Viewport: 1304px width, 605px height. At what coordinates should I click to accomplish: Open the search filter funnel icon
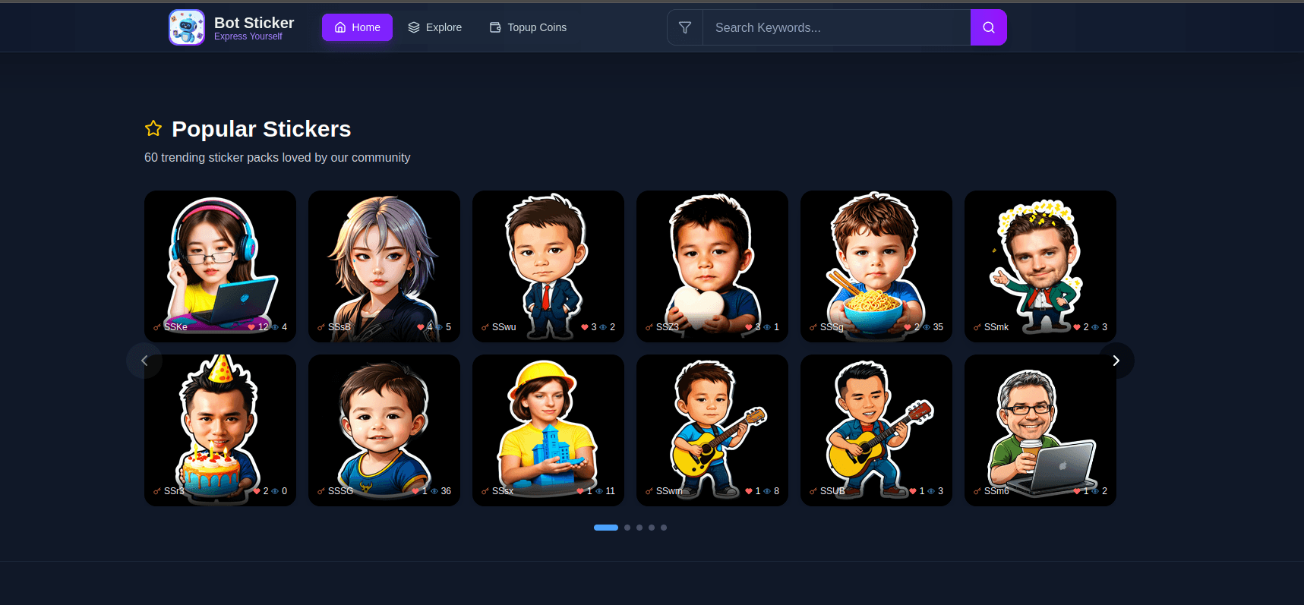pos(685,27)
